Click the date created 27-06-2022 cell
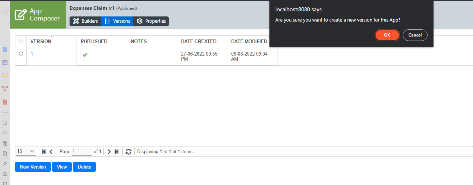The height and width of the screenshot is (185, 473). coord(202,57)
